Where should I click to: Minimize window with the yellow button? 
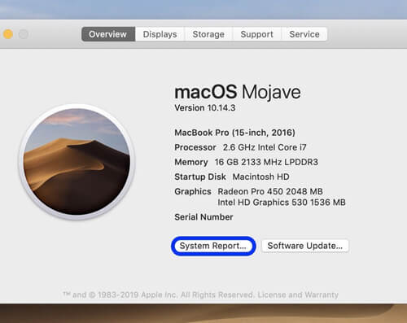tap(8, 34)
